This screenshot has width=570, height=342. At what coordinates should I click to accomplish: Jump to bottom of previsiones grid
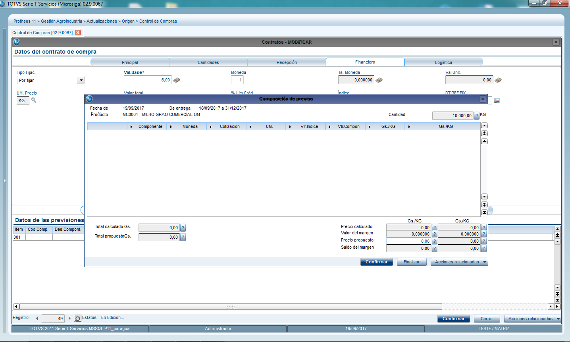click(557, 300)
